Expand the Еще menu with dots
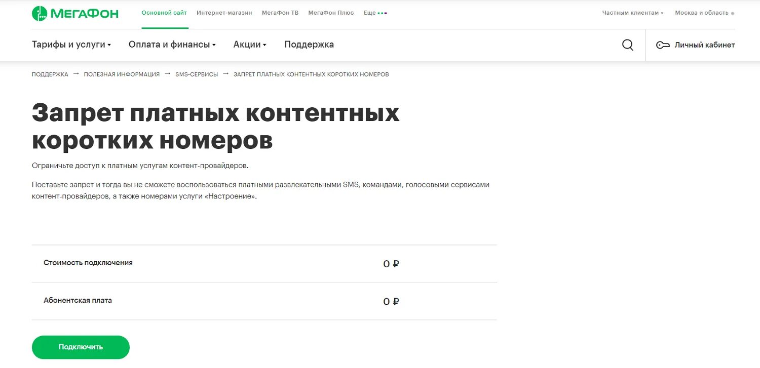The width and height of the screenshot is (760, 368). [375, 13]
